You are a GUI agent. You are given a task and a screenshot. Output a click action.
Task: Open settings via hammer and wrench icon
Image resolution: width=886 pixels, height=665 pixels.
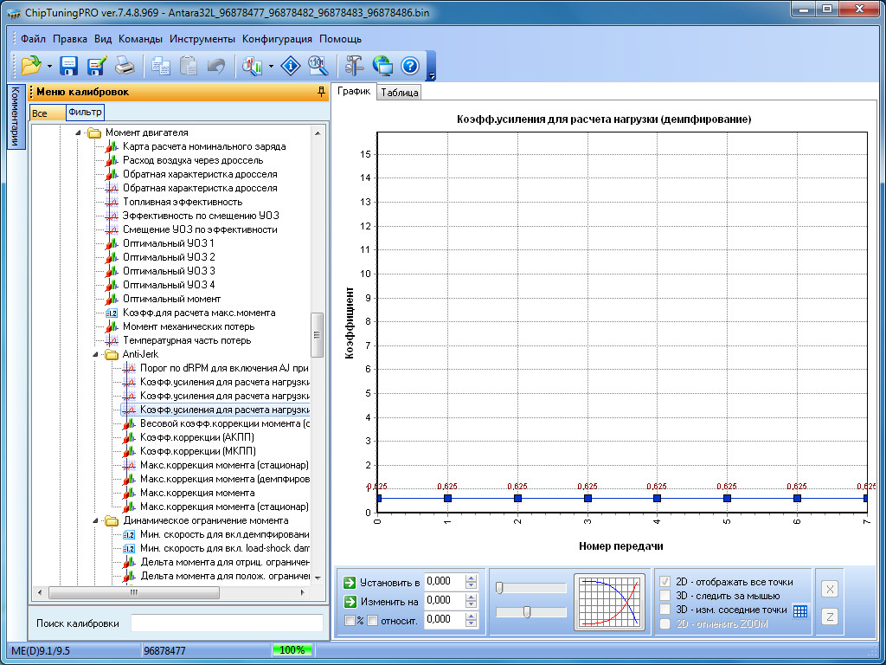coord(354,65)
